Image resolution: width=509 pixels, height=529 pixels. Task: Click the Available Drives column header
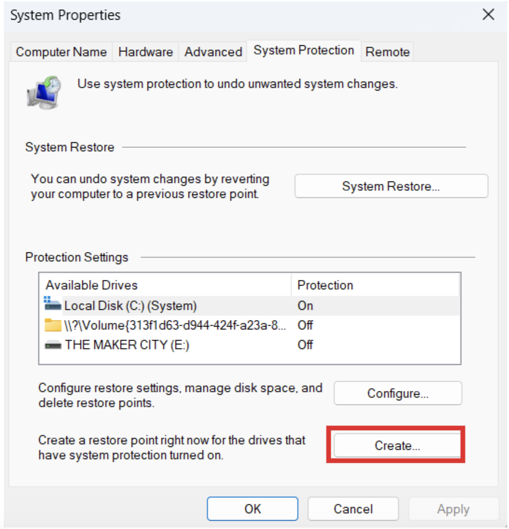click(93, 286)
